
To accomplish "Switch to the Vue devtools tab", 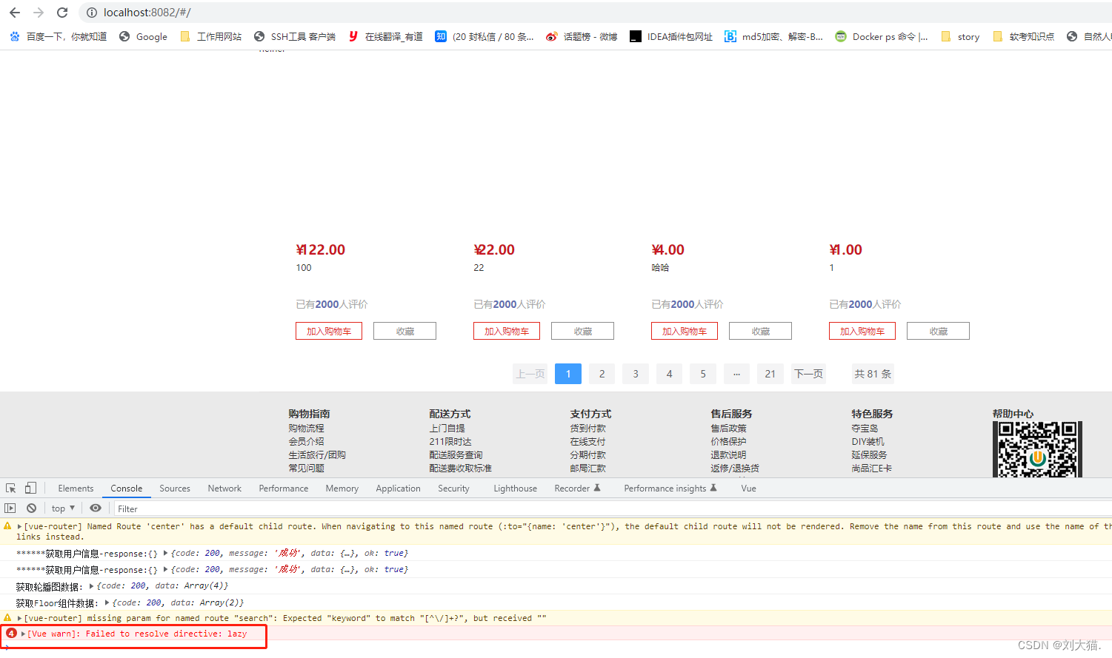I will [748, 489].
